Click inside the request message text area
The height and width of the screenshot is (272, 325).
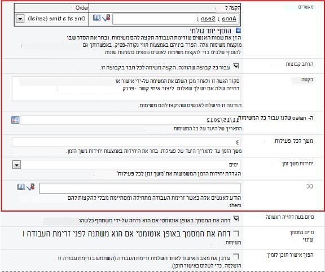coord(126,89)
